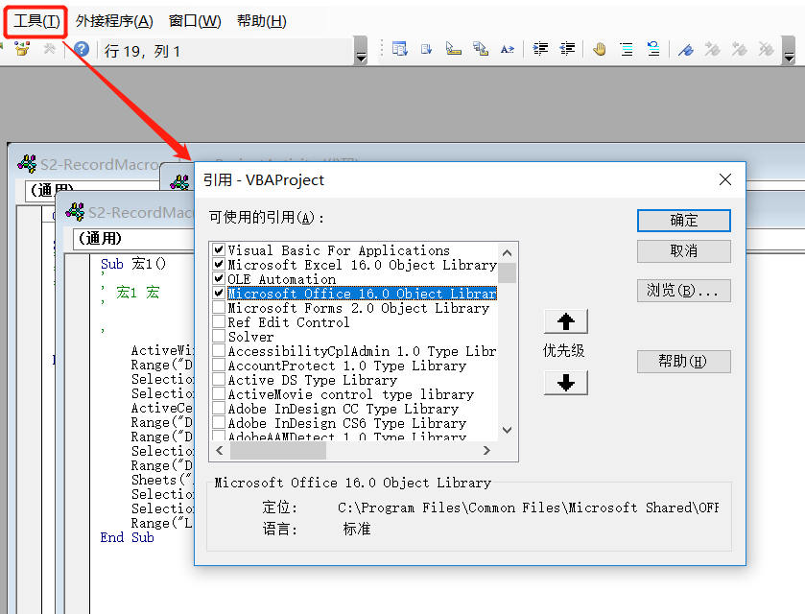This screenshot has height=614, width=805.
Task: Open the Toolbox icon in standard toolbar
Action: [x=49, y=49]
